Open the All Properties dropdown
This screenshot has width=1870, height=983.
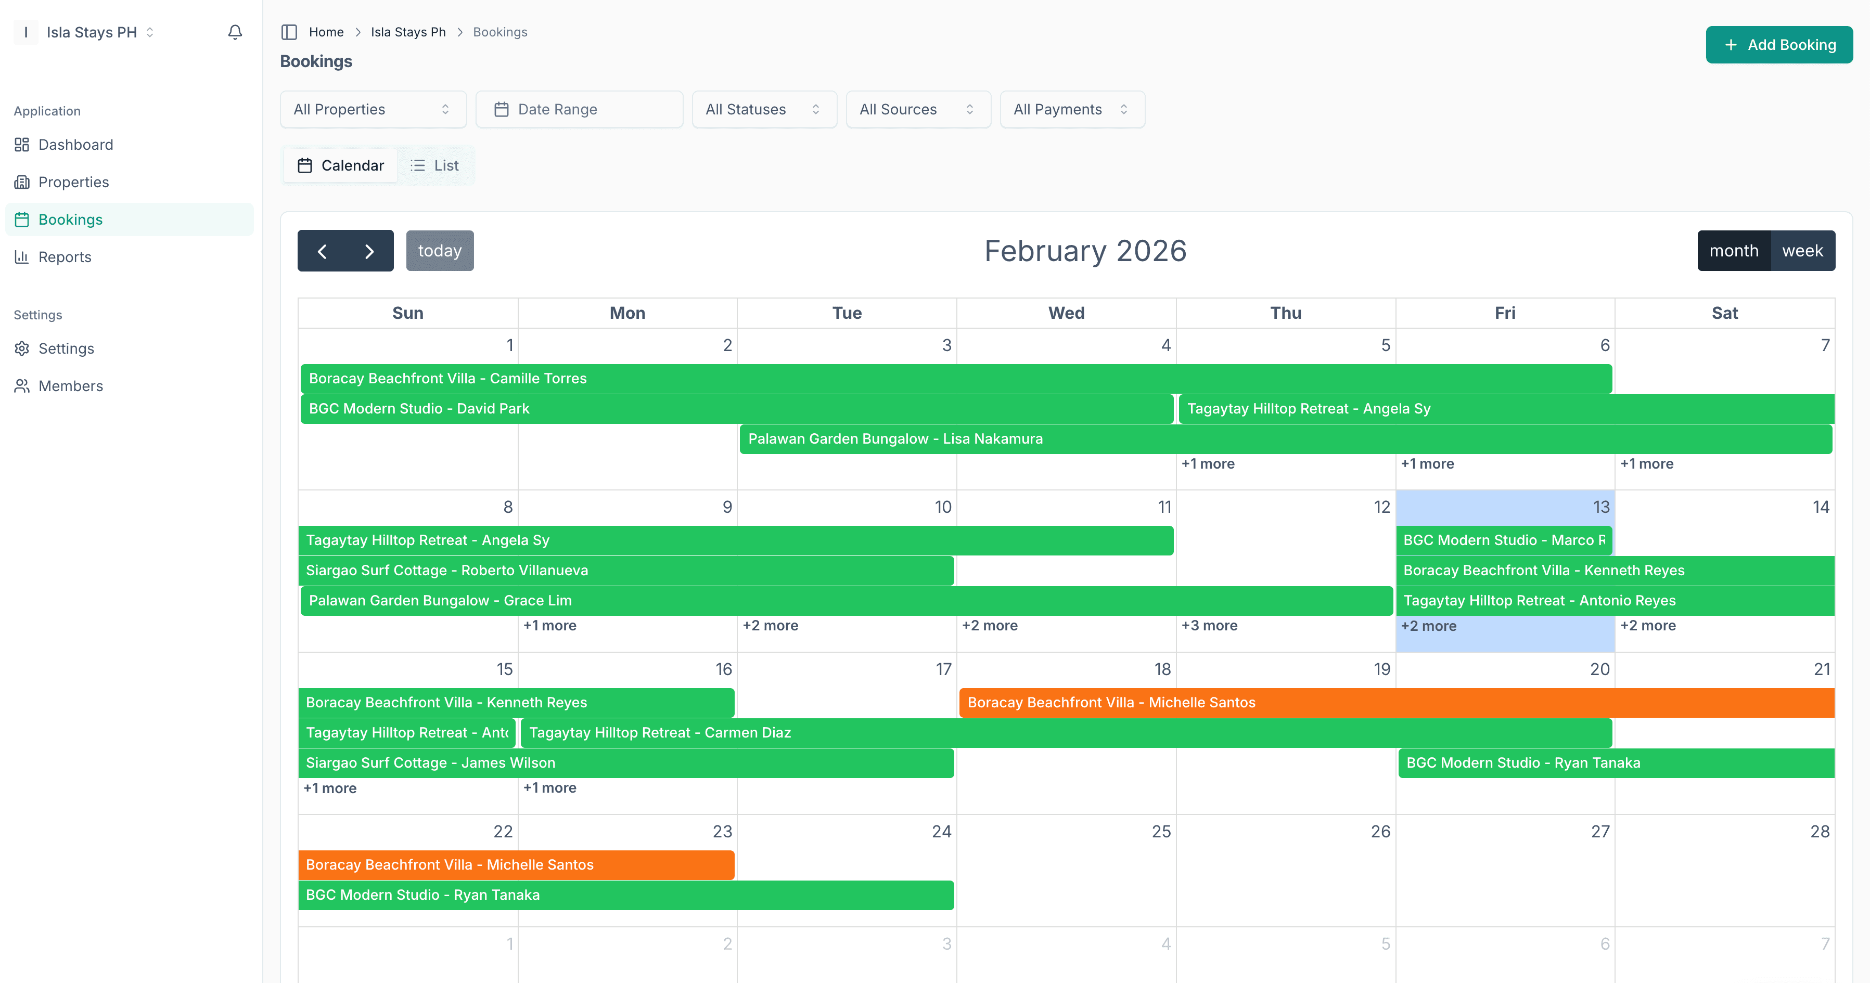coord(373,109)
